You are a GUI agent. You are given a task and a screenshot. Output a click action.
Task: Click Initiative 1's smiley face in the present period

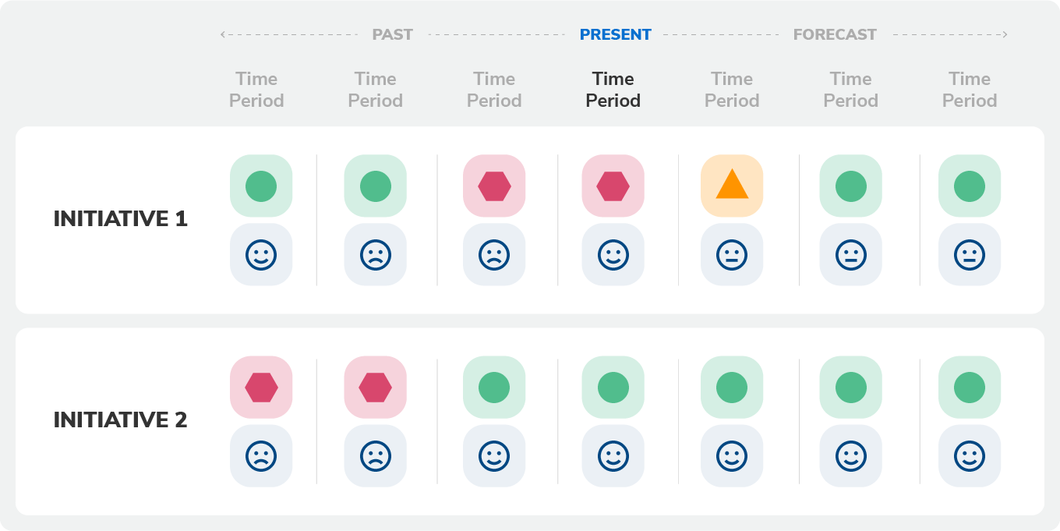tap(613, 254)
